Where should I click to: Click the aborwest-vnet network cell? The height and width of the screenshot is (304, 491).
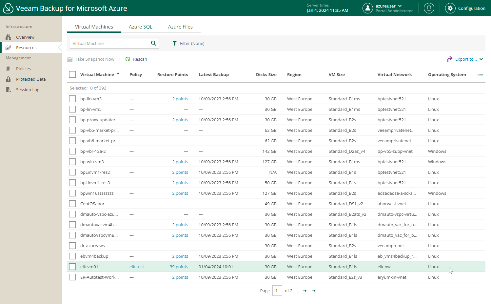[392, 204]
